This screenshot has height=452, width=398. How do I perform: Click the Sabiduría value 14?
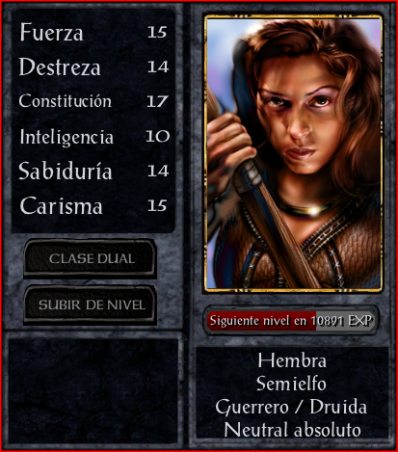[x=158, y=171]
